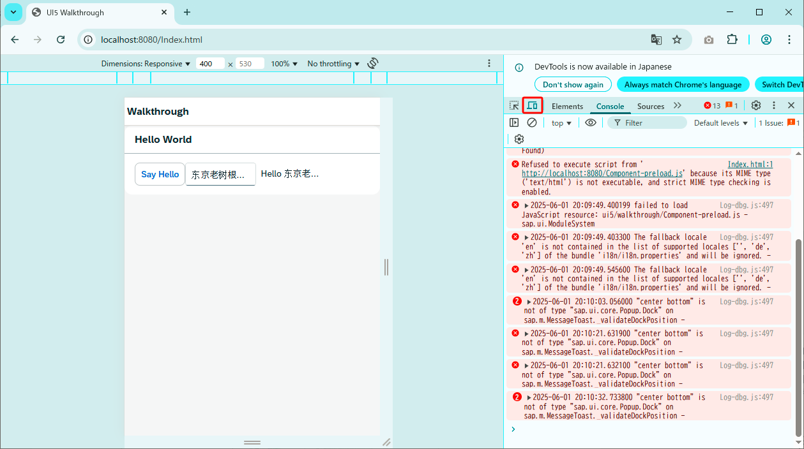Open the "Dimensions: Responsive" device dropdown
The height and width of the screenshot is (449, 804).
144,63
